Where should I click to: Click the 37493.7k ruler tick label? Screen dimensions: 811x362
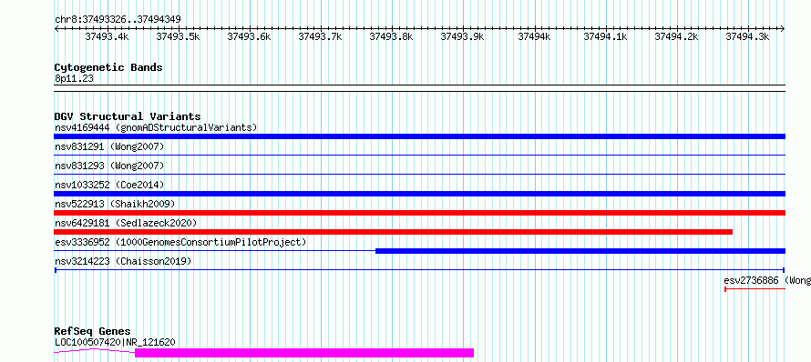point(320,36)
